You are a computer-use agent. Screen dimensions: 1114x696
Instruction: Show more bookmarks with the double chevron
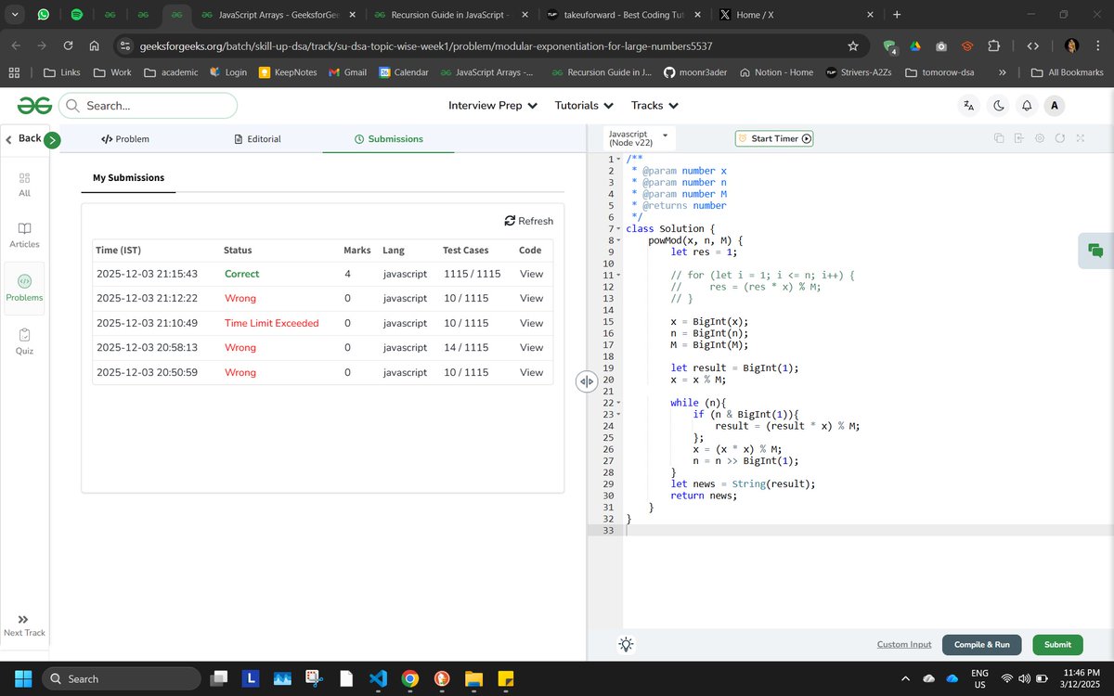tap(1003, 72)
